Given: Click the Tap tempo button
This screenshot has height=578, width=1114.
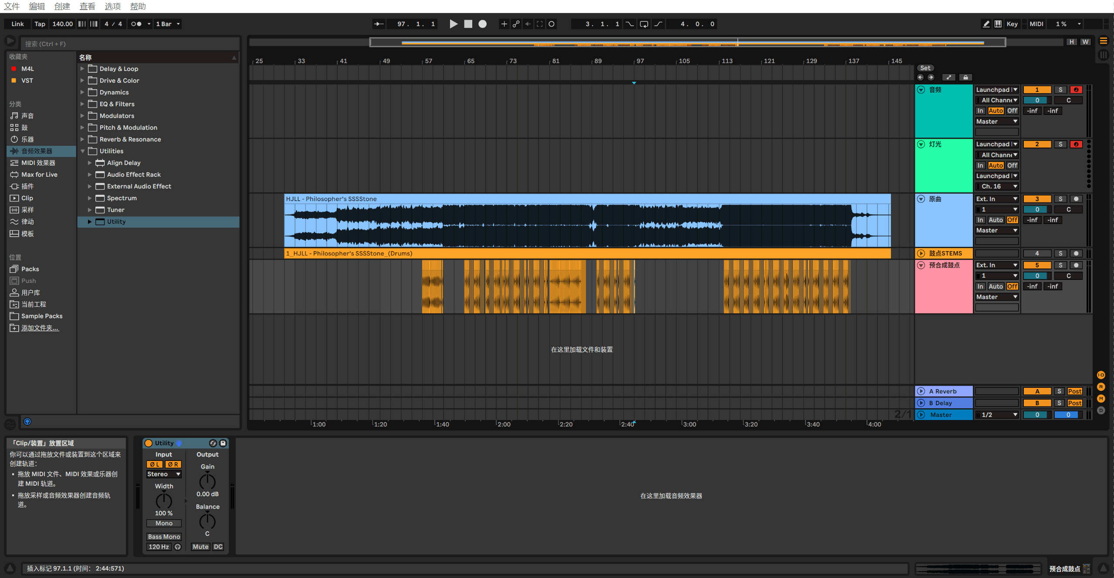Looking at the screenshot, I should click(40, 24).
